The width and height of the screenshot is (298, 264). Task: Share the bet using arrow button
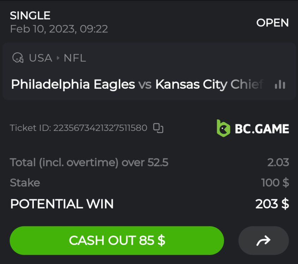tap(263, 240)
